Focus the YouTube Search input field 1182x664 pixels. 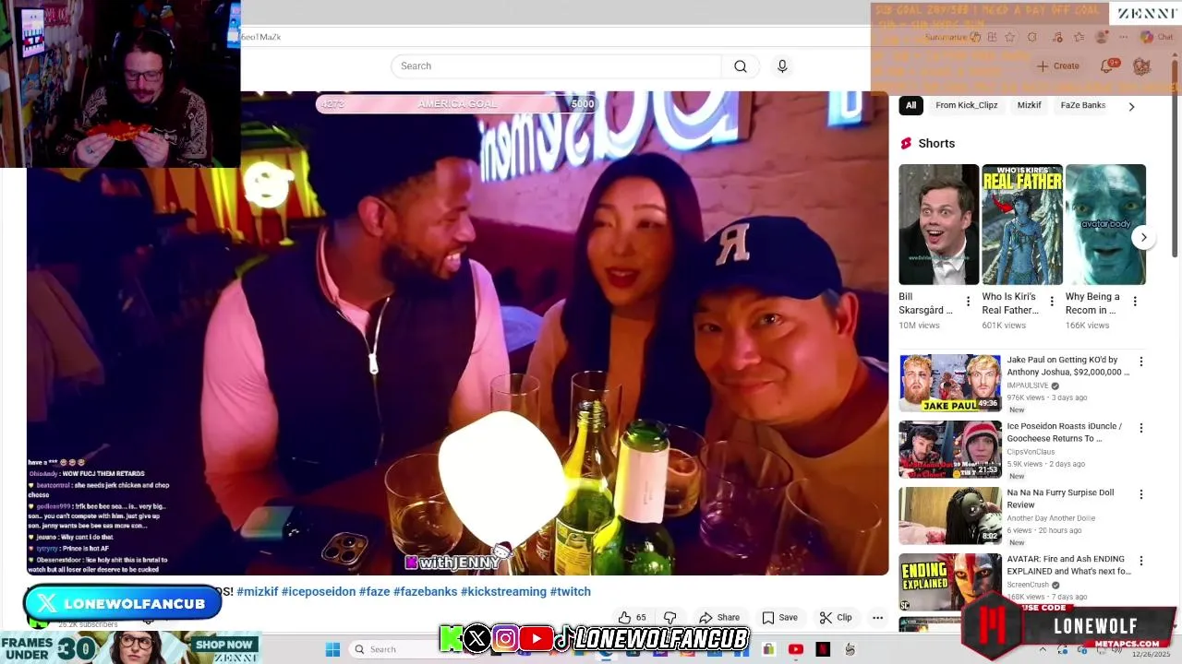coord(556,66)
